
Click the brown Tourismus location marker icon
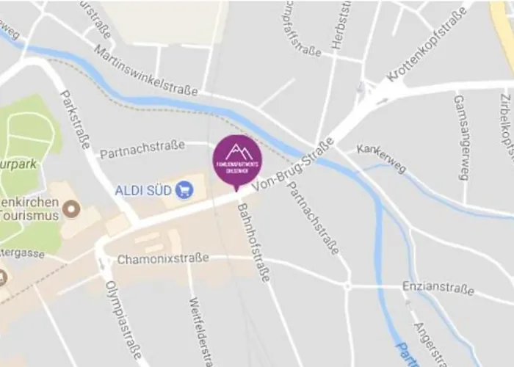coord(71,208)
